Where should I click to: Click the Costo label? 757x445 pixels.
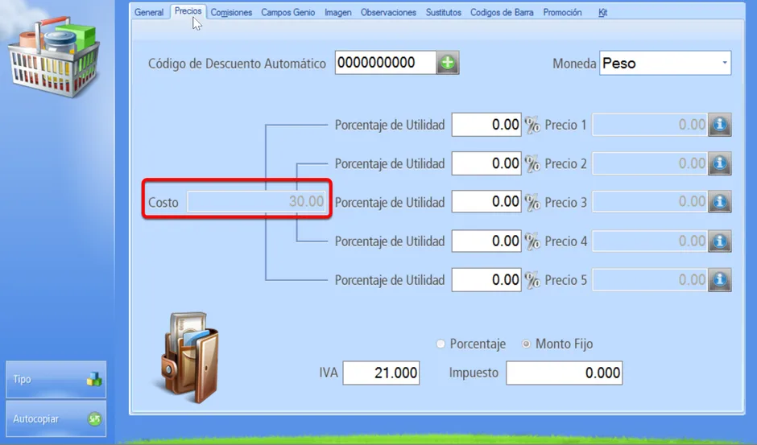click(163, 202)
